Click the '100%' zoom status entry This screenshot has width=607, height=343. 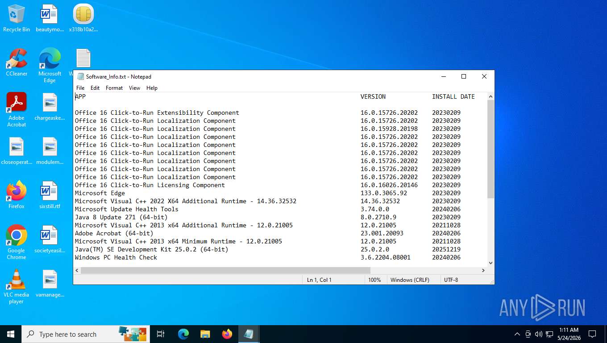374,280
